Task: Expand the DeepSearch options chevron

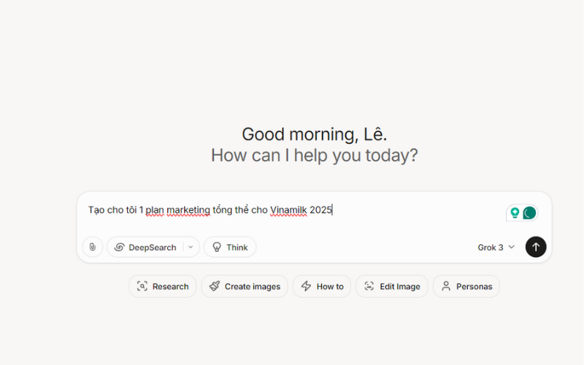Action: click(x=191, y=247)
